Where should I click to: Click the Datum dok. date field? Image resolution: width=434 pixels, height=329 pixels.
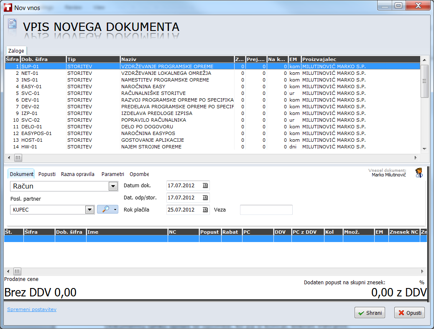click(188, 186)
